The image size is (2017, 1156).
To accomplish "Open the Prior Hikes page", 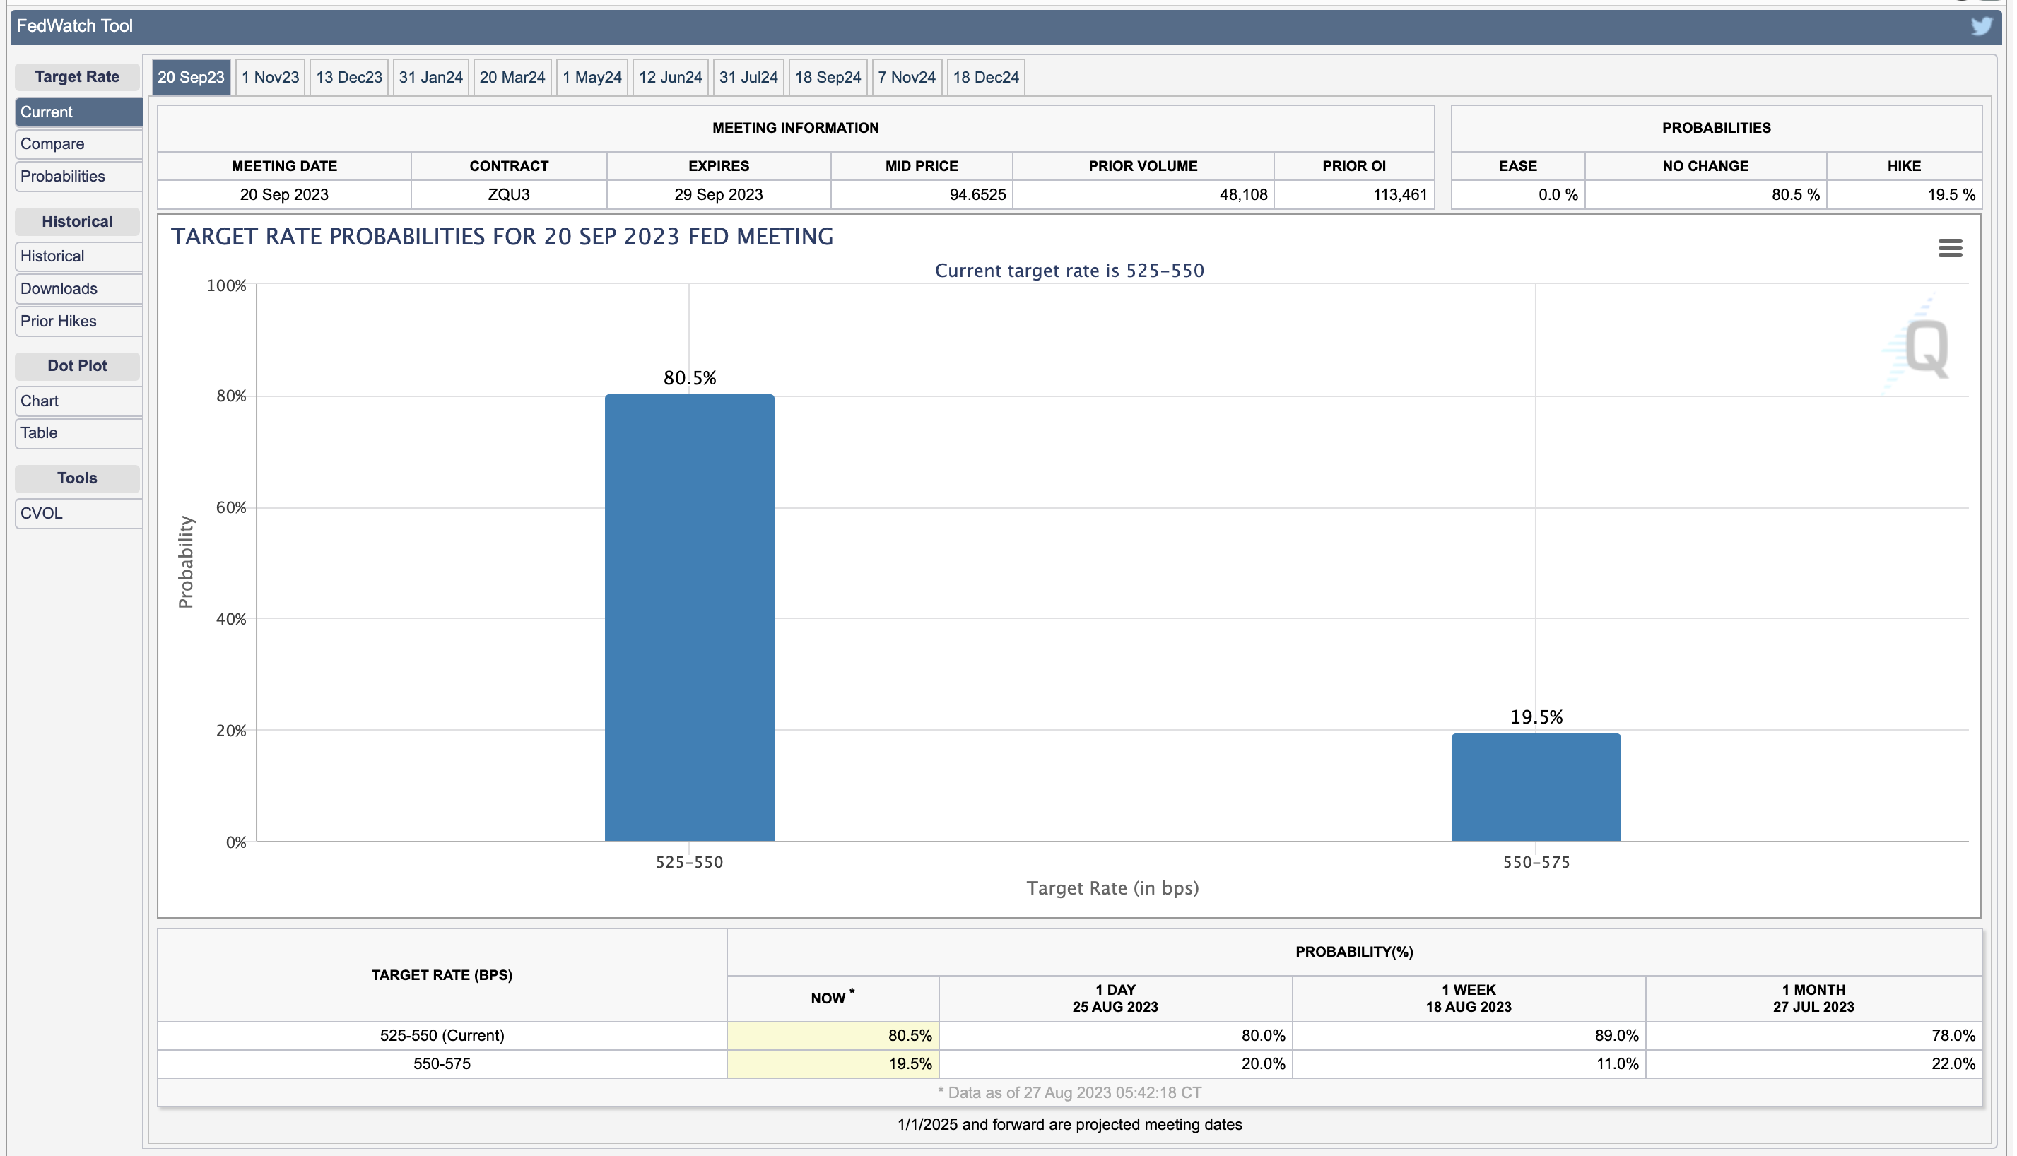I will pyautogui.click(x=78, y=322).
